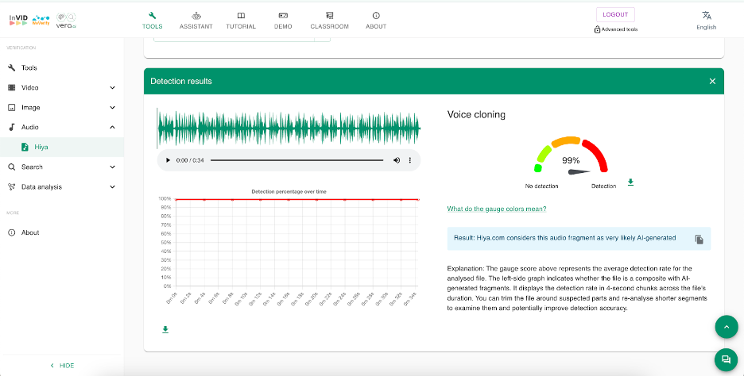
Task: Open the language translate icon
Action: (x=707, y=15)
